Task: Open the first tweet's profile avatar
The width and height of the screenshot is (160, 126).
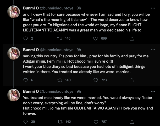Action: 13,12
